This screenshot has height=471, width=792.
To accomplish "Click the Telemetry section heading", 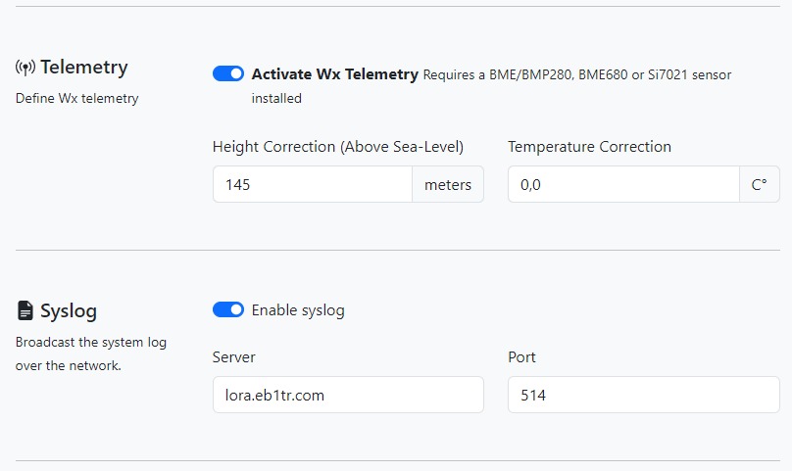I will coord(84,68).
